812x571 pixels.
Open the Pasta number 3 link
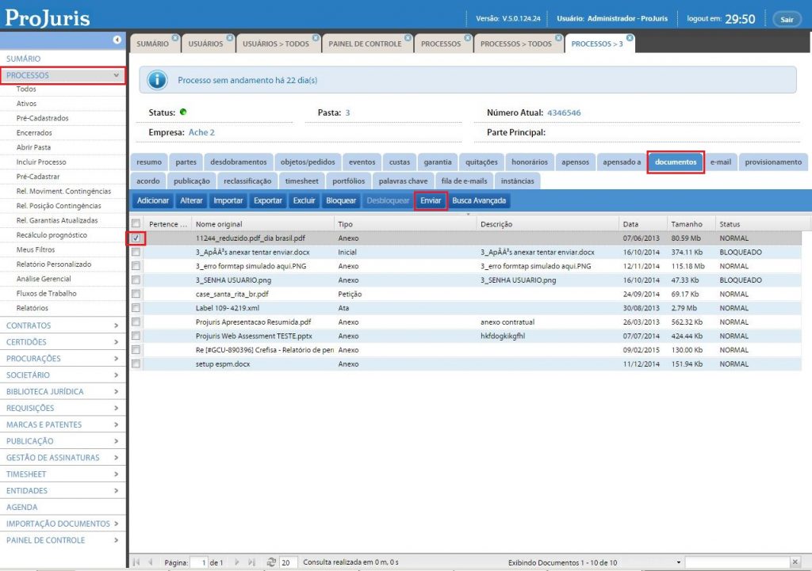347,112
